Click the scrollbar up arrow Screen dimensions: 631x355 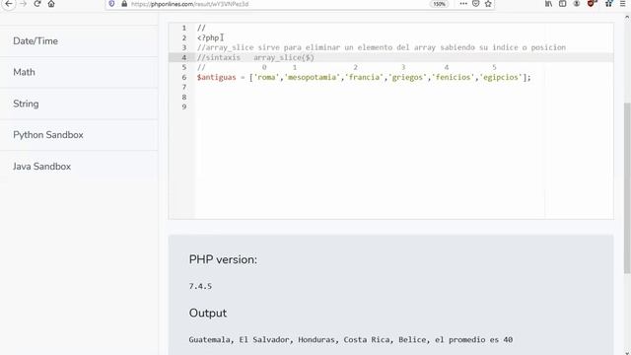click(x=627, y=18)
